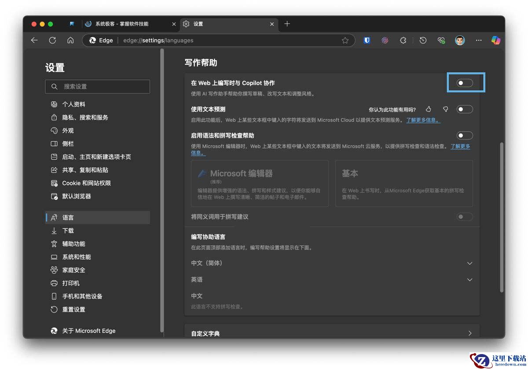Open the Extensions puzzle icon

[x=403, y=40]
